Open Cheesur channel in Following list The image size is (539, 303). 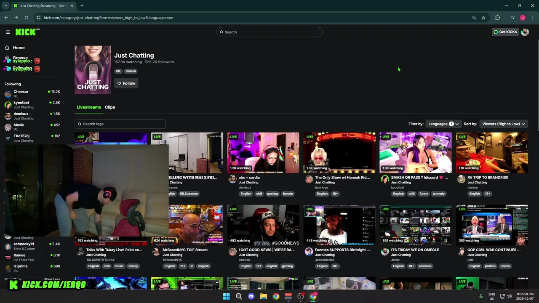[32, 93]
